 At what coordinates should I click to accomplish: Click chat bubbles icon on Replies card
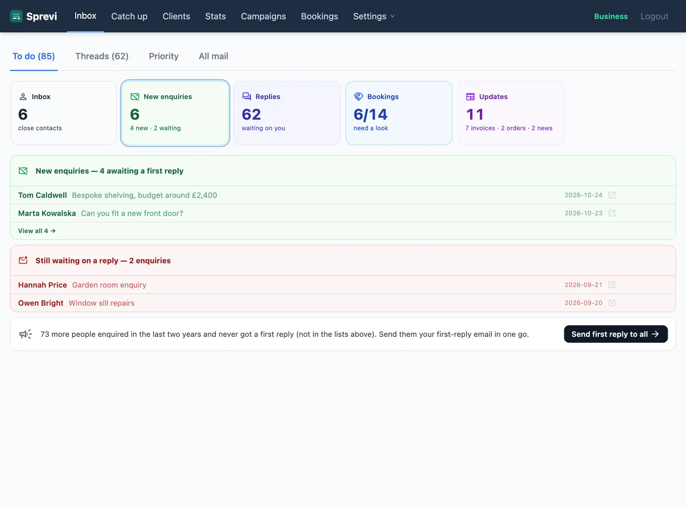[247, 97]
